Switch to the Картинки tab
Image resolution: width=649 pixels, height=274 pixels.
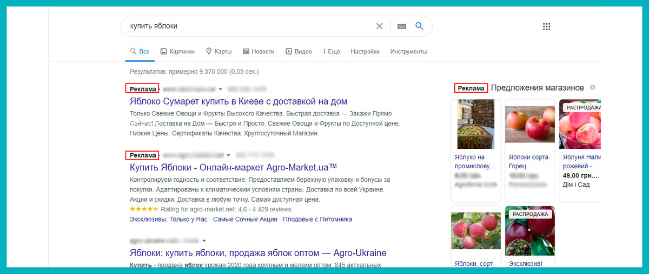click(177, 52)
